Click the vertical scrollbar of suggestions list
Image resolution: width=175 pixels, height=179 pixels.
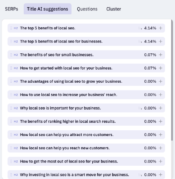(172, 80)
